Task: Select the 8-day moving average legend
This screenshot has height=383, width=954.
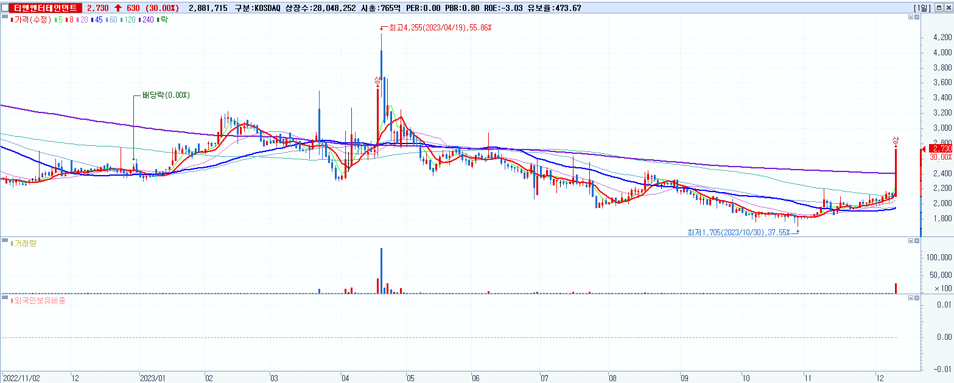Action: (70, 20)
